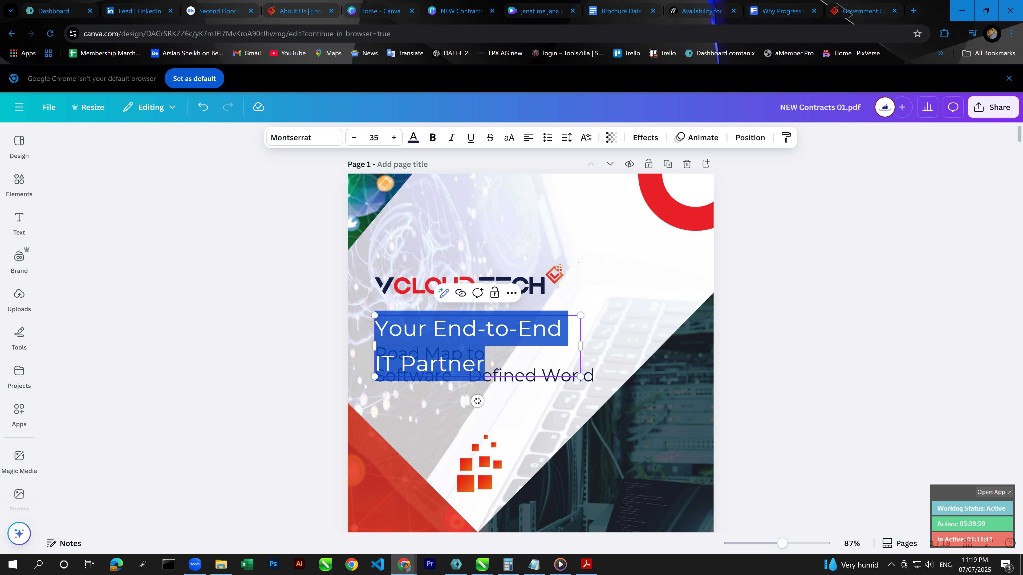
Task: Open the Animate panel
Action: click(x=697, y=138)
